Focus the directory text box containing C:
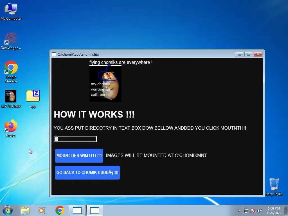This screenshot has height=216, width=288. point(75,139)
